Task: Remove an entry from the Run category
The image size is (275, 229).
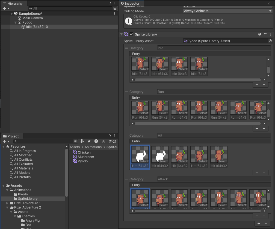Action: 264,128
